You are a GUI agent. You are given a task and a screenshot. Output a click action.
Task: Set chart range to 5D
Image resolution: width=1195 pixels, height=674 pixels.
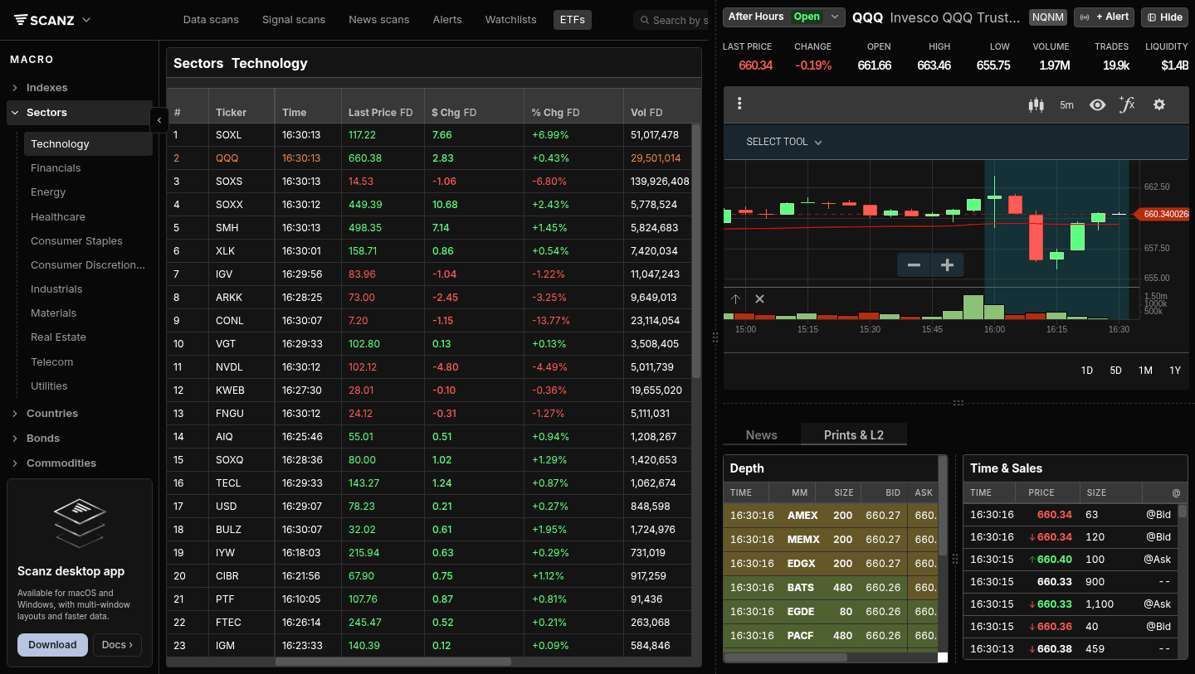(1115, 371)
